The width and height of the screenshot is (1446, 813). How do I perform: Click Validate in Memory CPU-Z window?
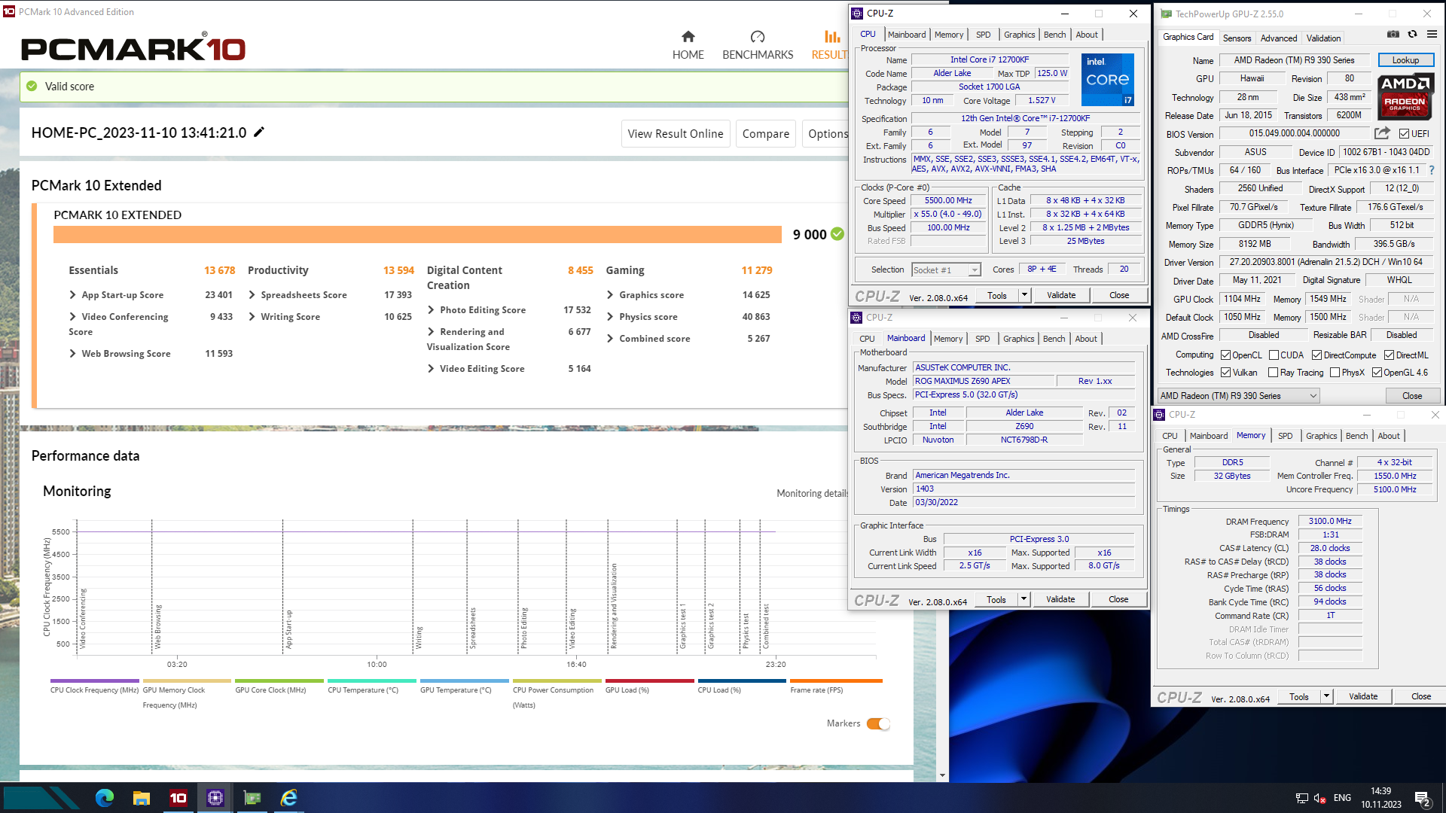[x=1363, y=696]
